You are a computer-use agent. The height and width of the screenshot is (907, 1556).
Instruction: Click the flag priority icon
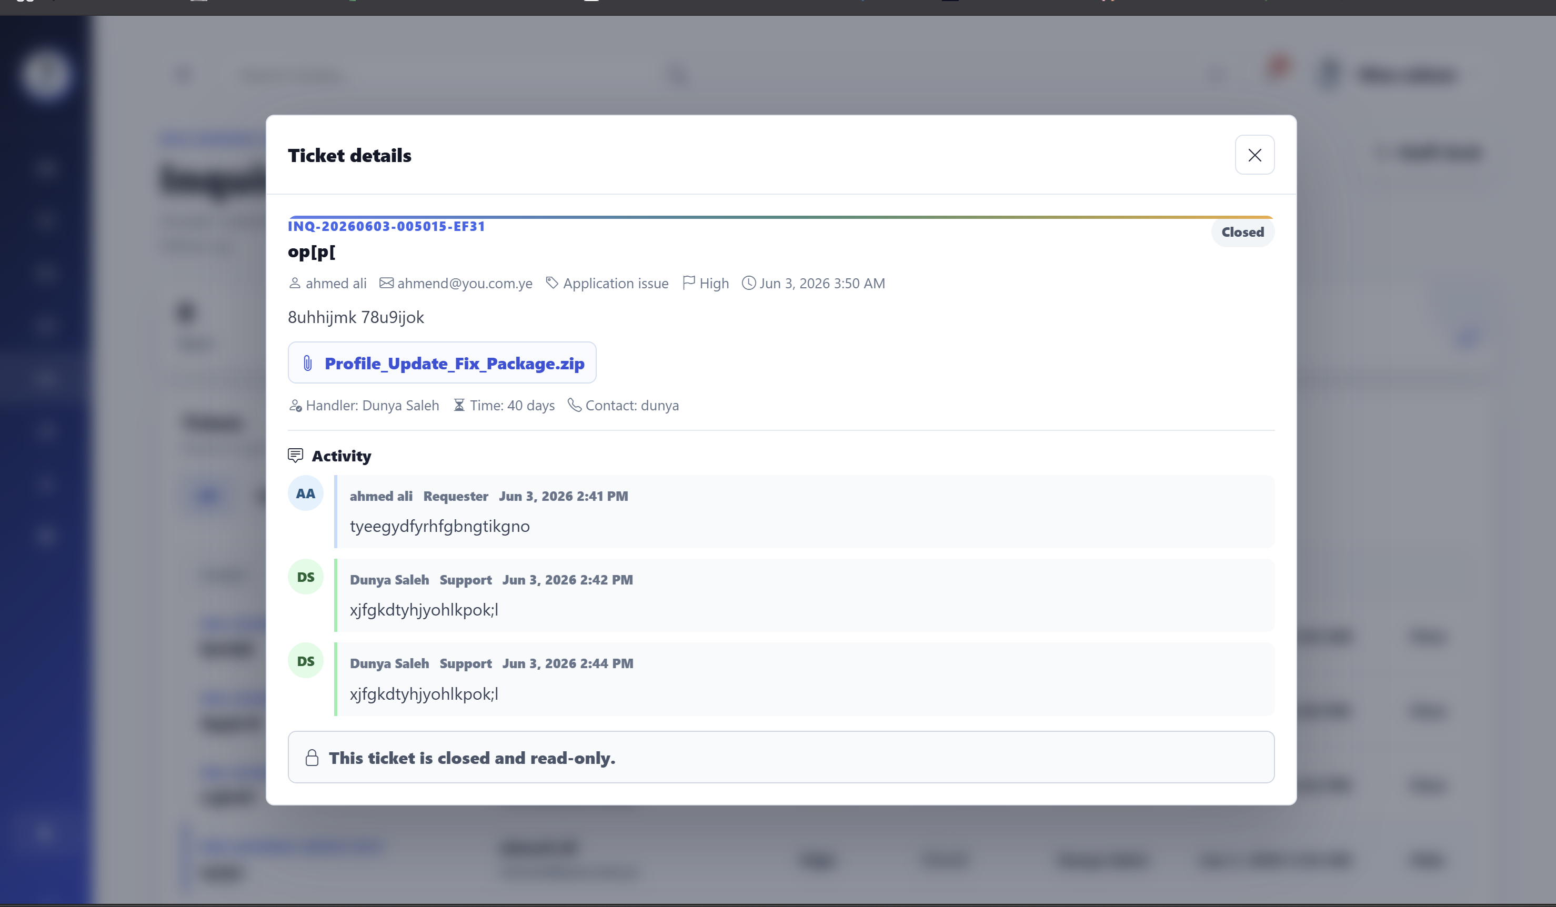[688, 283]
